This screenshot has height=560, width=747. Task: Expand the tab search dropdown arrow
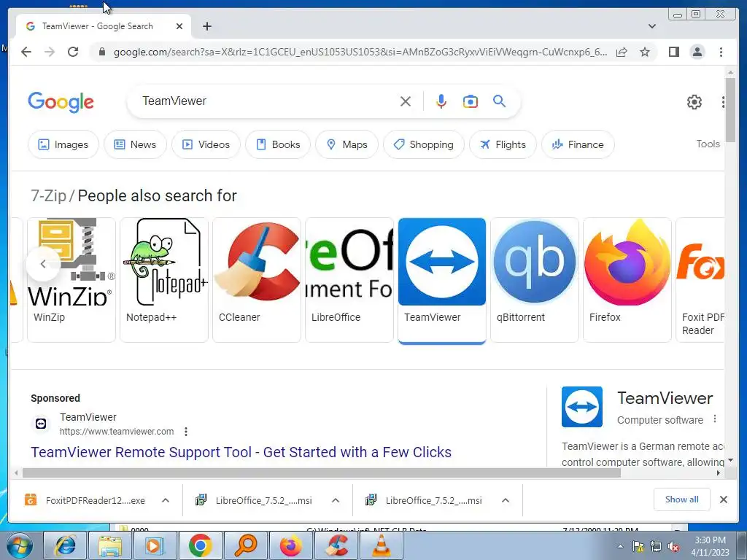(652, 26)
